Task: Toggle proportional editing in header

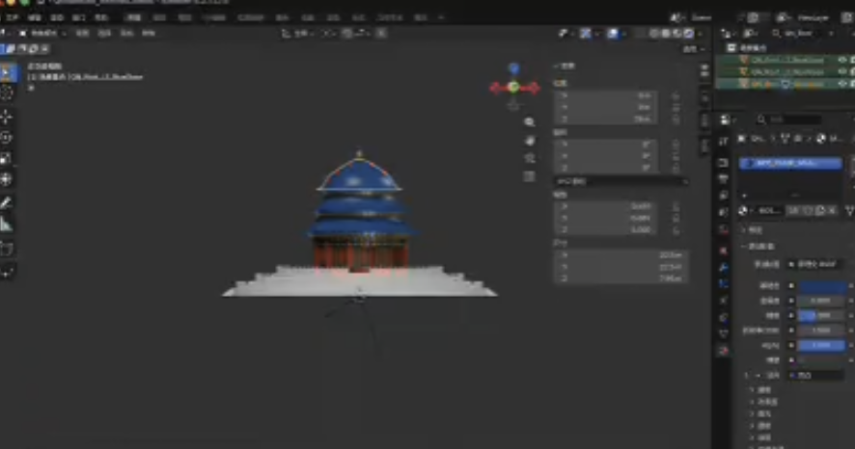Action: [382, 33]
